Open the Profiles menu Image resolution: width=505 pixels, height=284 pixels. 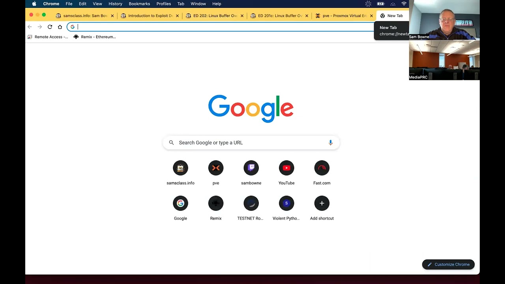click(164, 4)
